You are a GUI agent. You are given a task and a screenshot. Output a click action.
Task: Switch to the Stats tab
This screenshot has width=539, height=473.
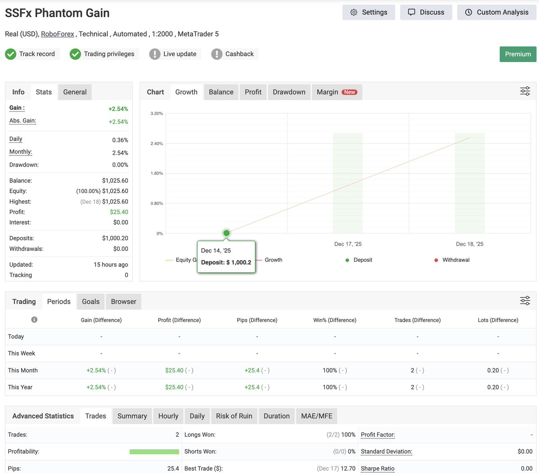click(44, 92)
